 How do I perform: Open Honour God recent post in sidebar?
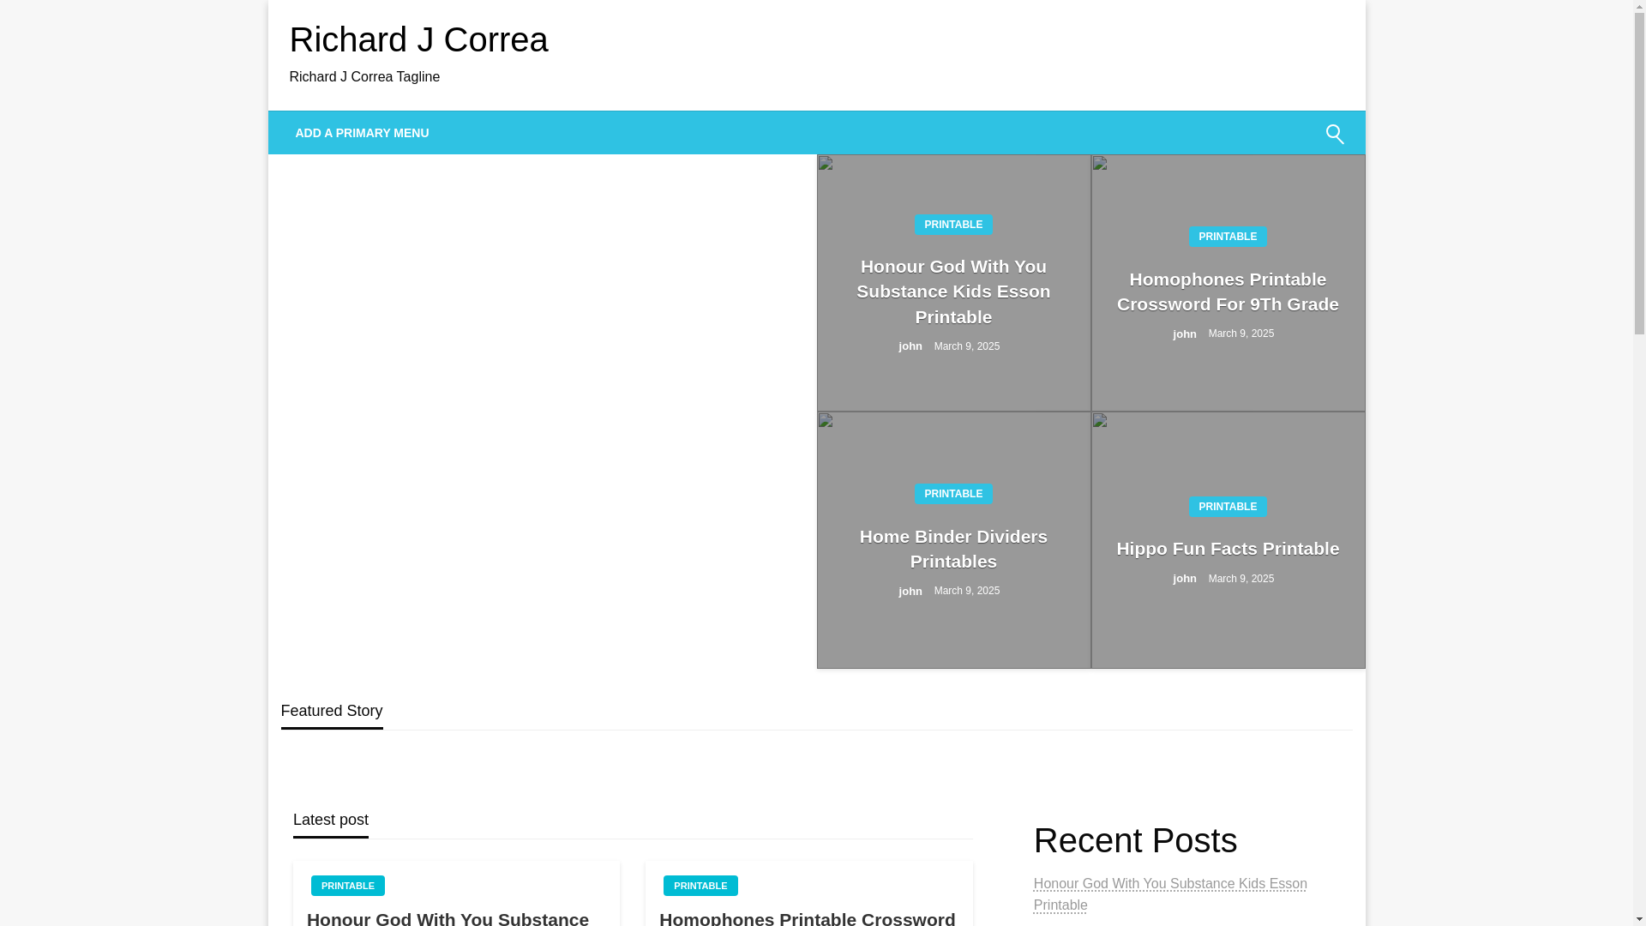point(1170,894)
